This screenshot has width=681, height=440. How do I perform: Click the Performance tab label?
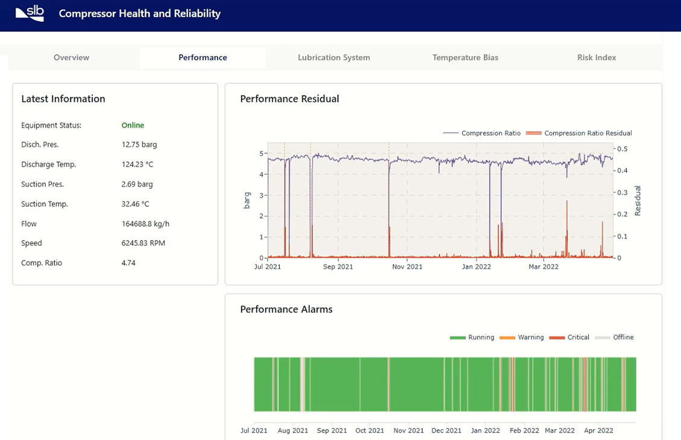click(202, 57)
